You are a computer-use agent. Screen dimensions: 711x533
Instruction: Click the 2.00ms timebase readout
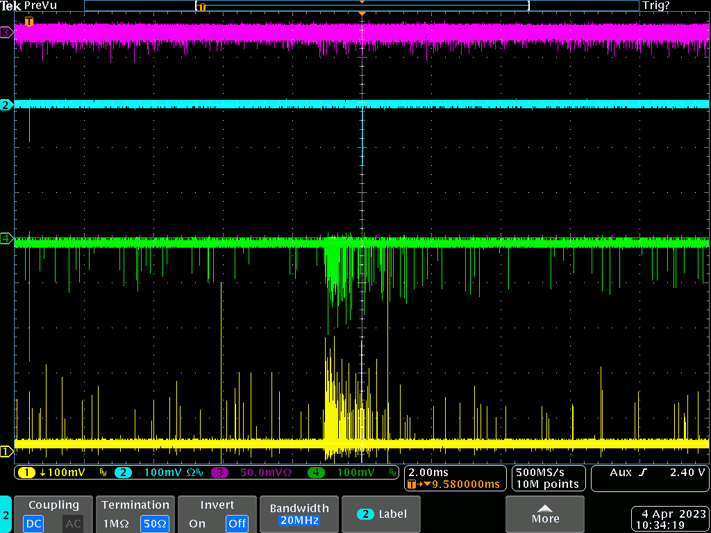[x=428, y=472]
